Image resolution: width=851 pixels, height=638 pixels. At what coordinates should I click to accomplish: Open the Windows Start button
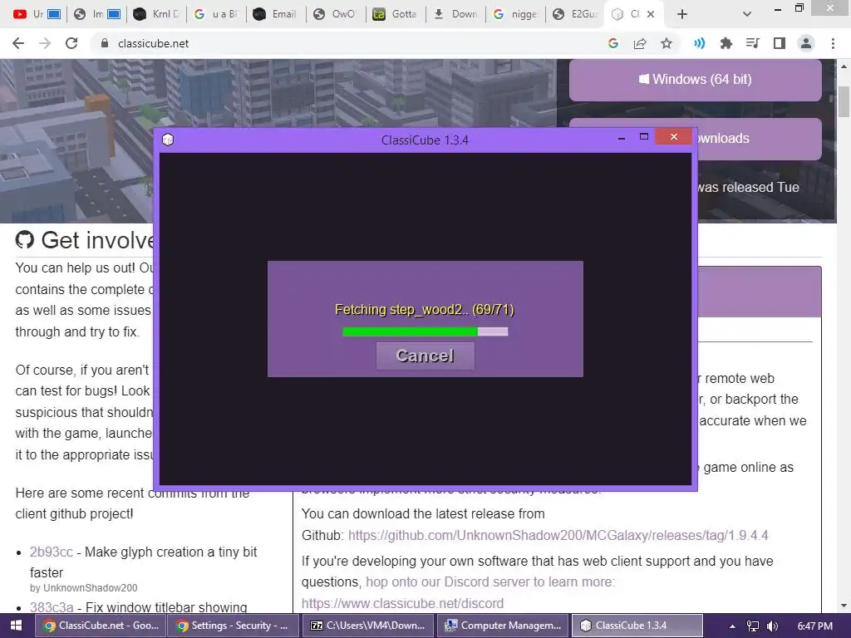17,626
